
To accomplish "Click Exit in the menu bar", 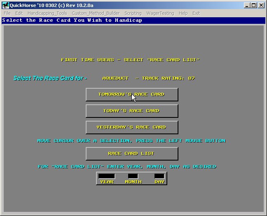I will point(196,13).
